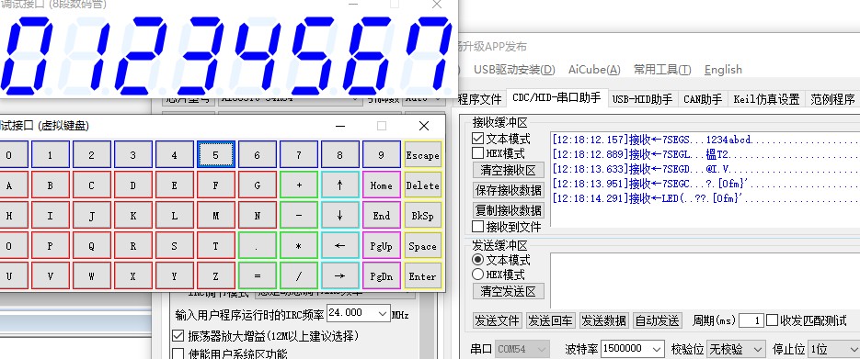Click the 周期(ms) input field
Image resolution: width=860 pixels, height=359 pixels.
point(751,320)
